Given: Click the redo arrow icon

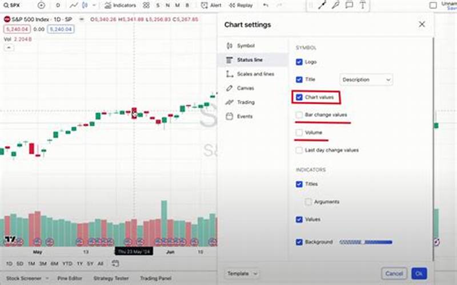Looking at the screenshot, I should (279, 5).
